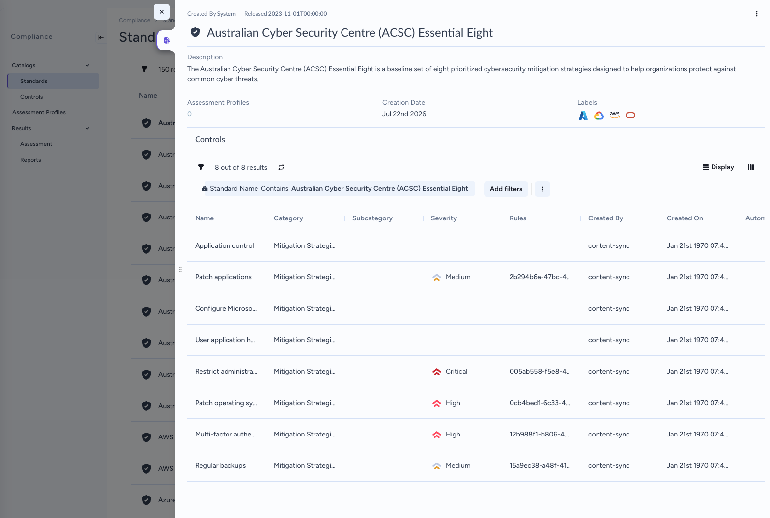Click the purple document tab icon
This screenshot has height=518, width=770.
tap(167, 40)
